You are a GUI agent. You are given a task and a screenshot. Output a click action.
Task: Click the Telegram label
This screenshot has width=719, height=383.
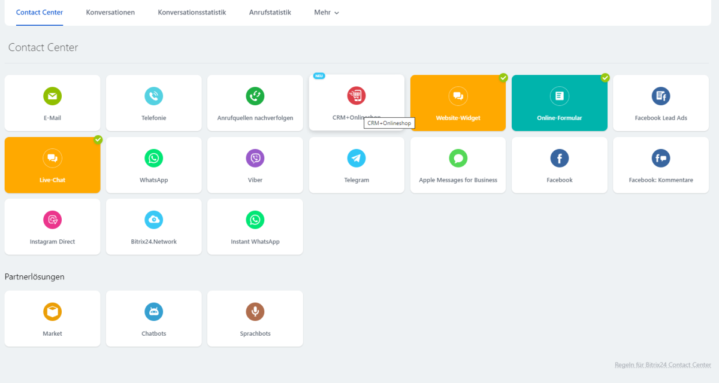[x=357, y=180]
